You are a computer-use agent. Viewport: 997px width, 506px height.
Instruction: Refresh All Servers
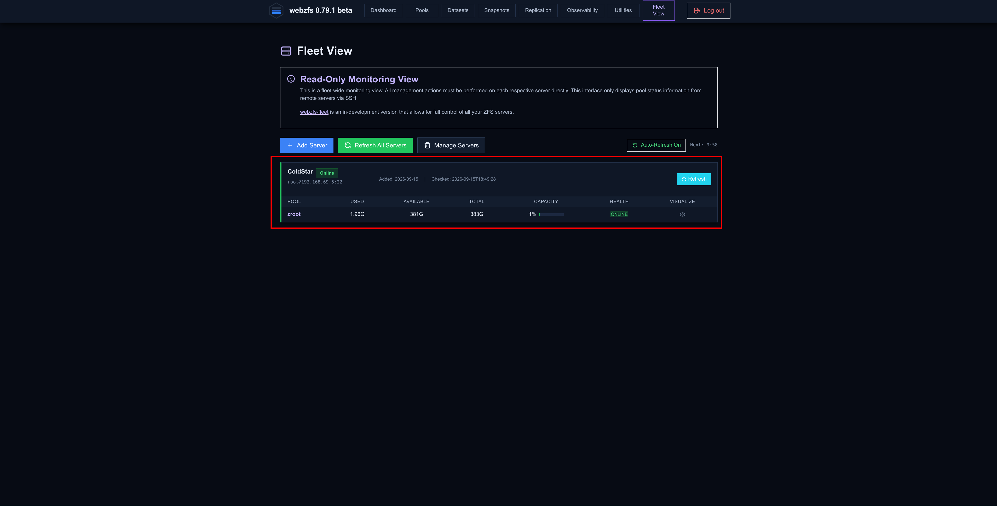pyautogui.click(x=375, y=146)
